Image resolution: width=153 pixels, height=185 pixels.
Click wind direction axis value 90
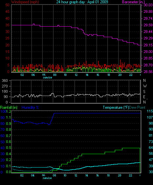click(x=6, y=97)
